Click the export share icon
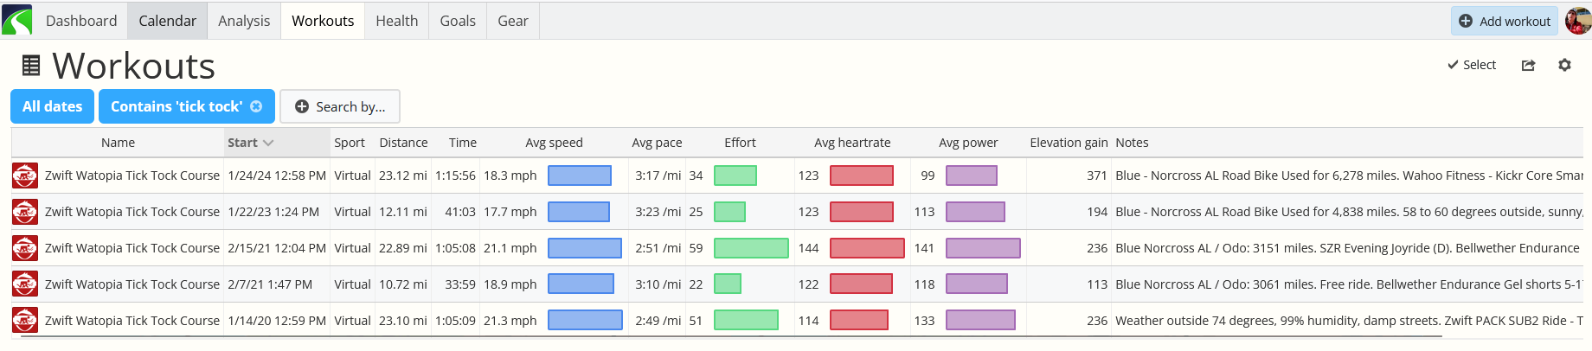This screenshot has width=1592, height=351. [1528, 65]
